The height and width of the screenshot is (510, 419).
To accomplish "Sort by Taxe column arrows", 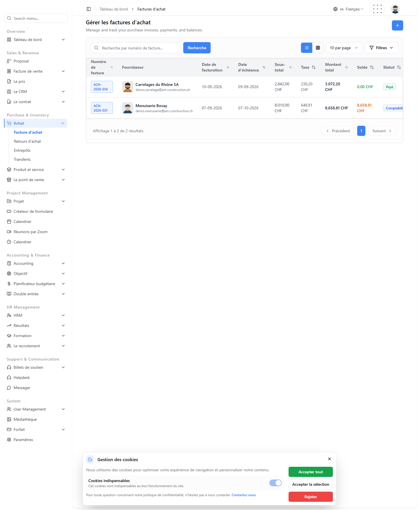I will (314, 67).
